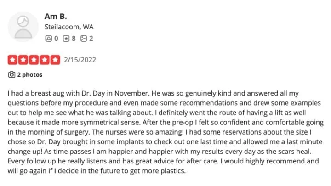Viewport: 331px width, 186px height.
Task: Click the review date 2/15/2022
Action: click(x=80, y=60)
